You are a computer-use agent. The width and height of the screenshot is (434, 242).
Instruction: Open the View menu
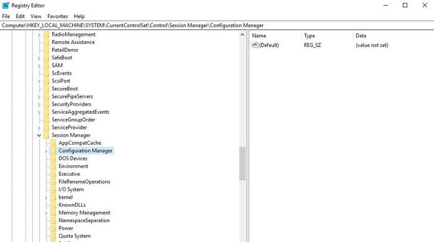(x=36, y=16)
